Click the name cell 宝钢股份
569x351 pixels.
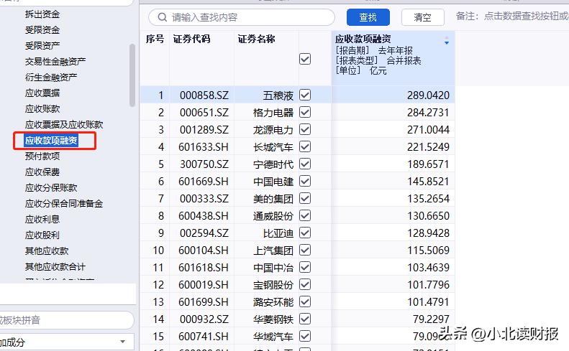click(x=273, y=285)
